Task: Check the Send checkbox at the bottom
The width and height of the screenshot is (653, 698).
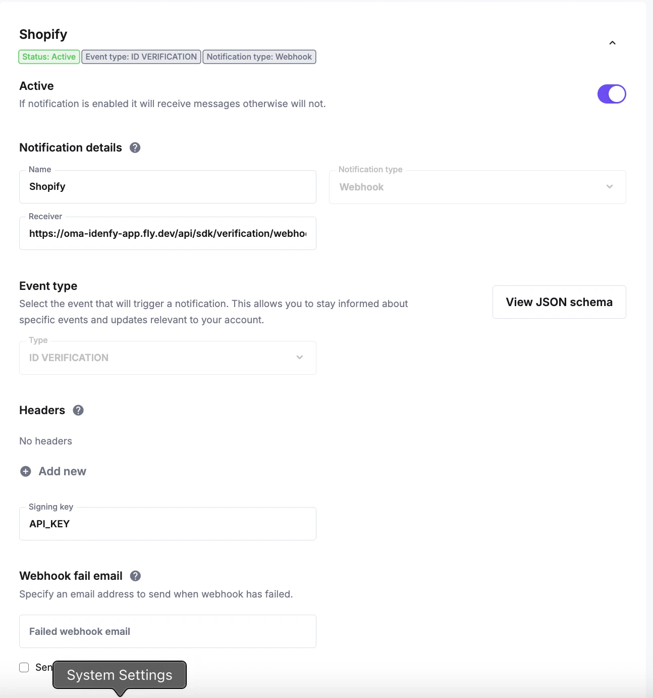Action: 24,667
